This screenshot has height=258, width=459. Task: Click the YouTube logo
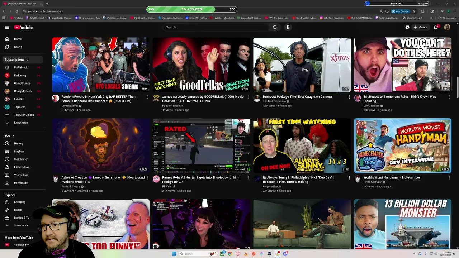(23, 27)
